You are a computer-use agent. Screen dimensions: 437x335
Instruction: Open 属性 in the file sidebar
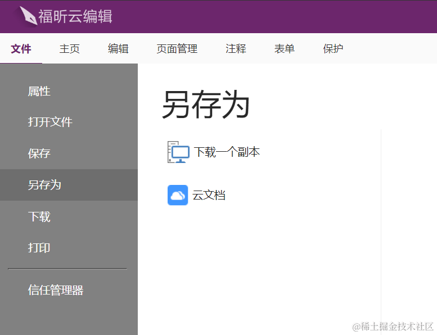click(x=69, y=92)
